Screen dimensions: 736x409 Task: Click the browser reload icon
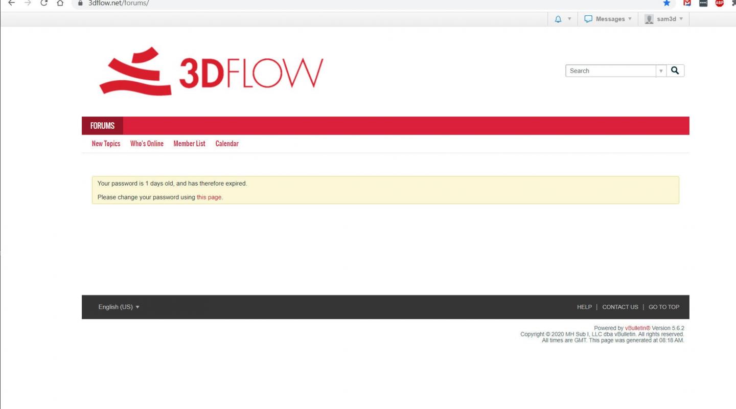pos(44,3)
